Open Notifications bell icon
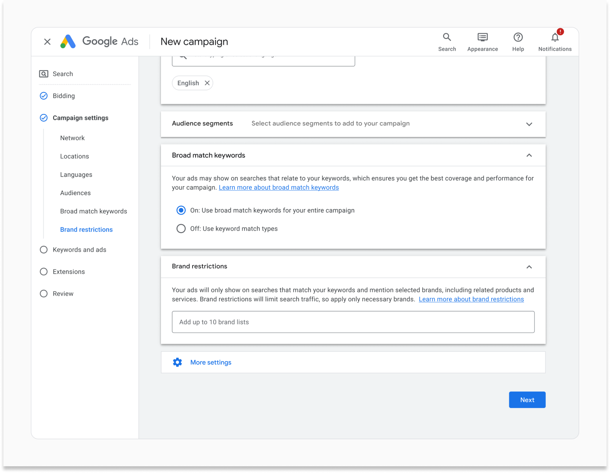Viewport: 610px width, 473px height. pos(555,37)
